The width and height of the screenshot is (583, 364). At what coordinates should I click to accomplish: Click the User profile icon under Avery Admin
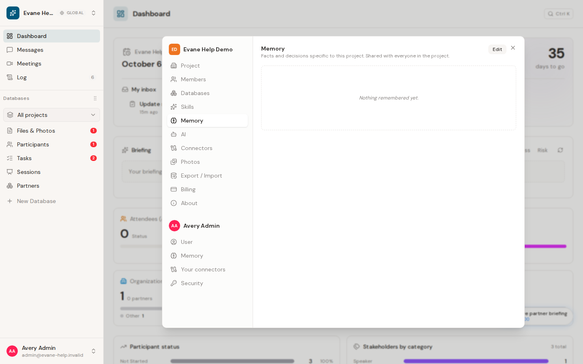coord(174,242)
